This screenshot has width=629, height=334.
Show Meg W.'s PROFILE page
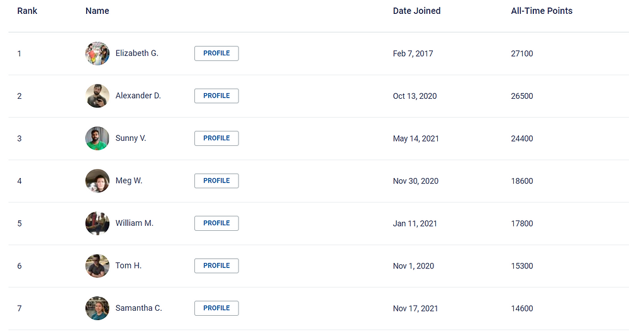click(216, 181)
